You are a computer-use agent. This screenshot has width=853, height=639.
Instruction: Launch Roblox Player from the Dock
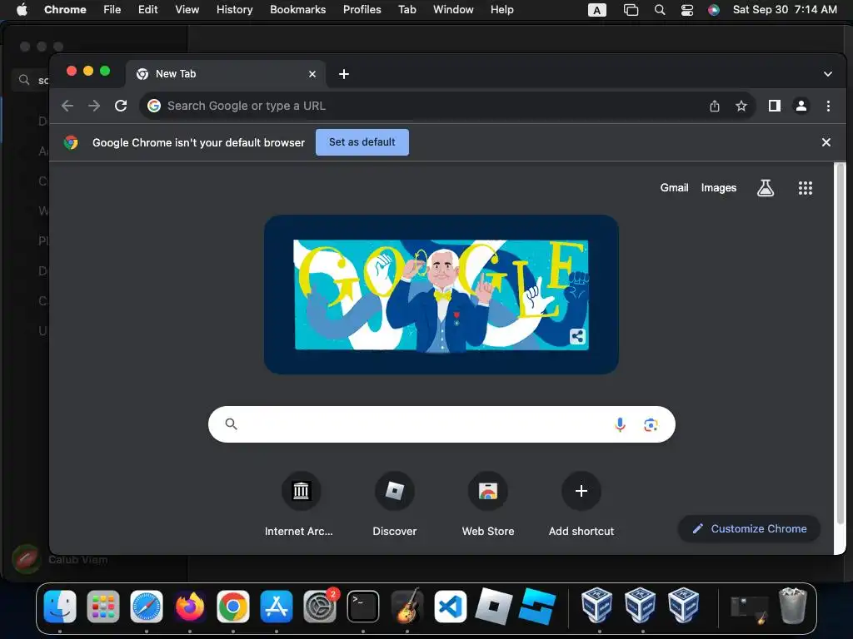coord(494,606)
